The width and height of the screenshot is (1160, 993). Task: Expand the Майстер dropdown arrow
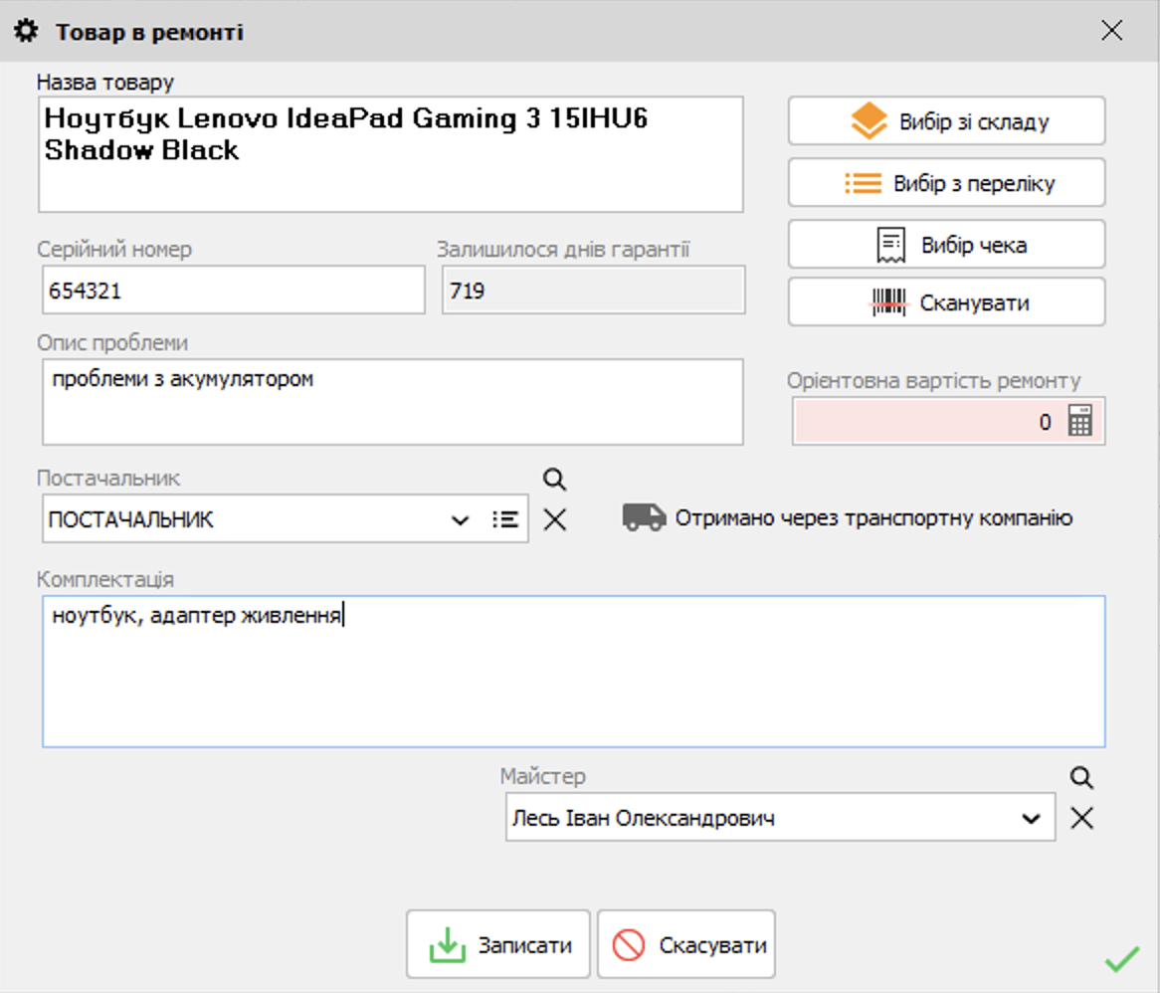coord(1032,818)
